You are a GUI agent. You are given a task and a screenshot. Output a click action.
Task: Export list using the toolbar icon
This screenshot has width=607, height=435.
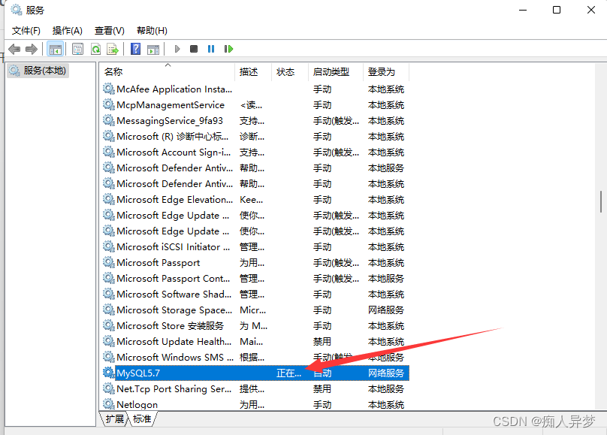pos(113,49)
